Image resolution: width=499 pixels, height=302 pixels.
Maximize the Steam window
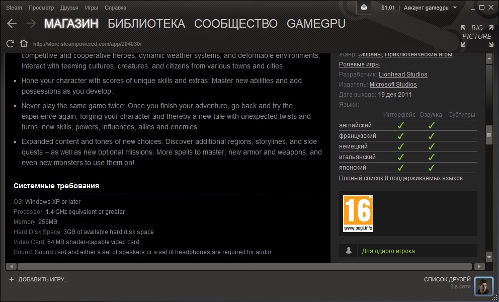(x=482, y=8)
